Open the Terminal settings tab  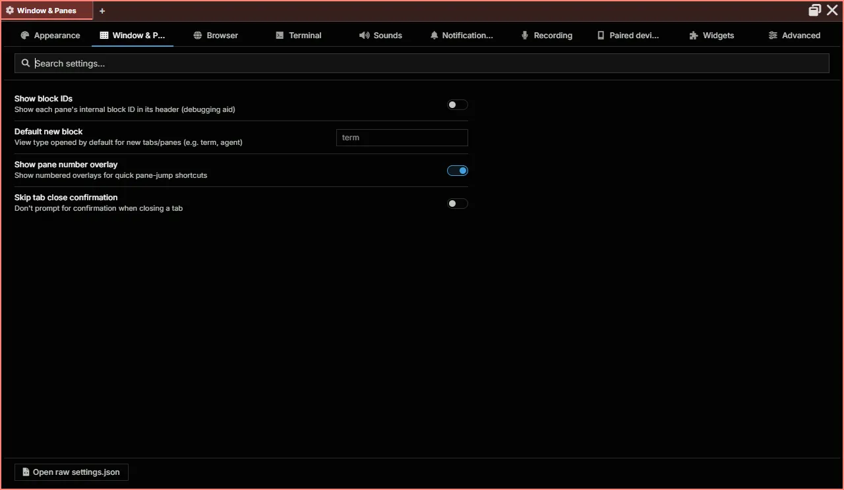click(x=299, y=36)
